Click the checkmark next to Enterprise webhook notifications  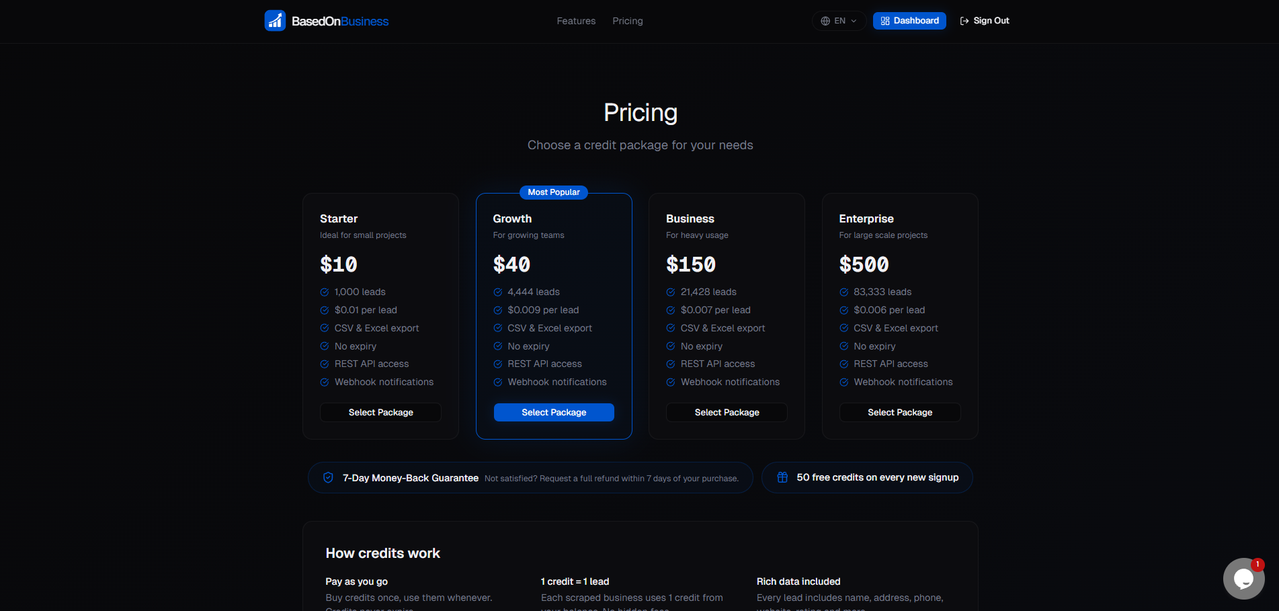pyautogui.click(x=843, y=382)
